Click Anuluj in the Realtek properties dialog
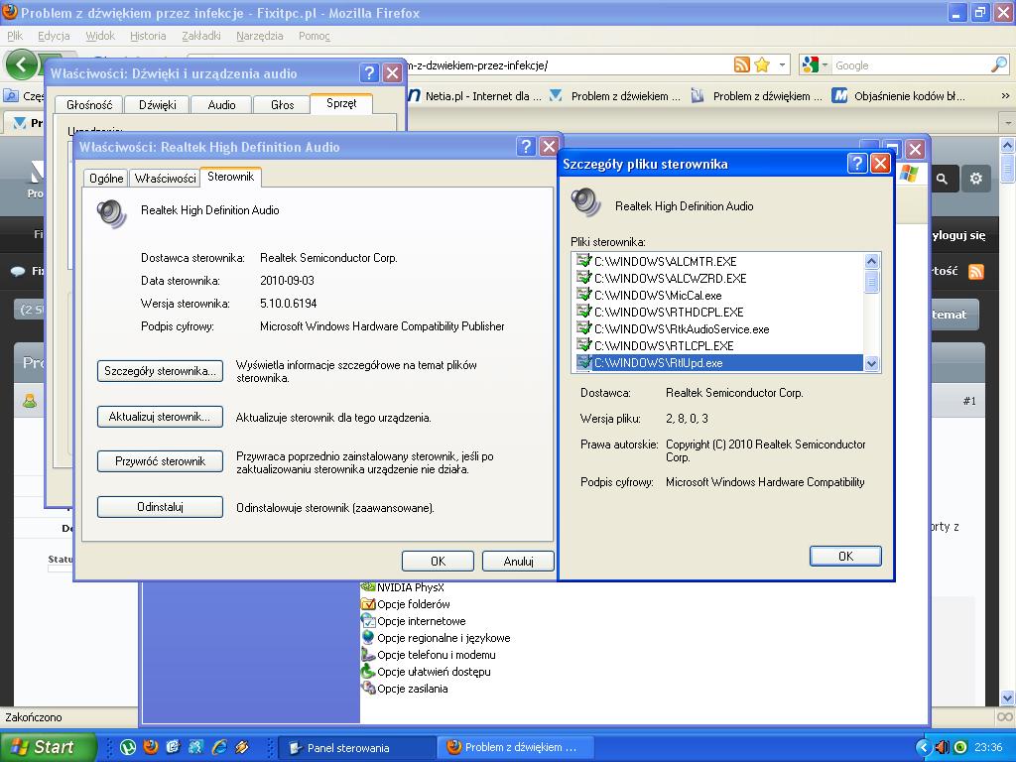1016x762 pixels. click(x=518, y=562)
